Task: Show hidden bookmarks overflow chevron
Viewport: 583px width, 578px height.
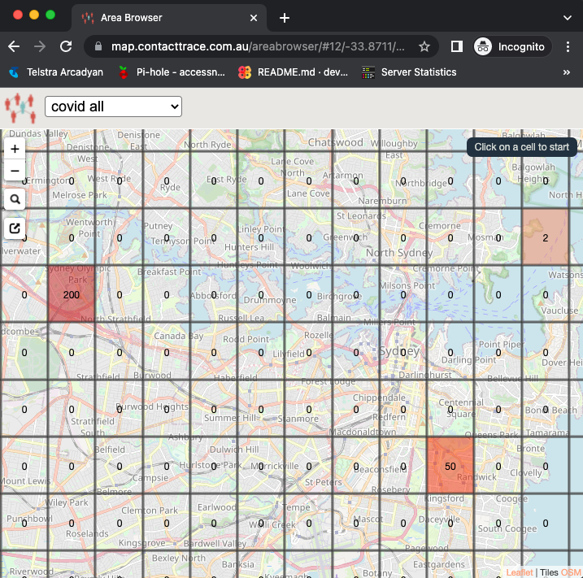Action: pos(566,72)
